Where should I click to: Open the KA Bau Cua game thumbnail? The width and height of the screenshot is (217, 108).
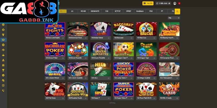pos(146,29)
